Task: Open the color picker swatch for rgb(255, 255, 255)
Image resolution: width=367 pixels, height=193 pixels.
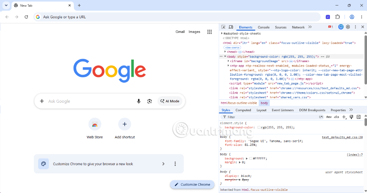Action: click(259, 128)
